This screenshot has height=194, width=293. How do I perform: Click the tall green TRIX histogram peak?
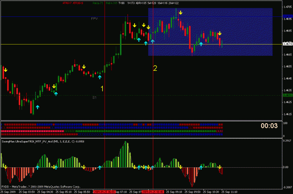coord(126,154)
